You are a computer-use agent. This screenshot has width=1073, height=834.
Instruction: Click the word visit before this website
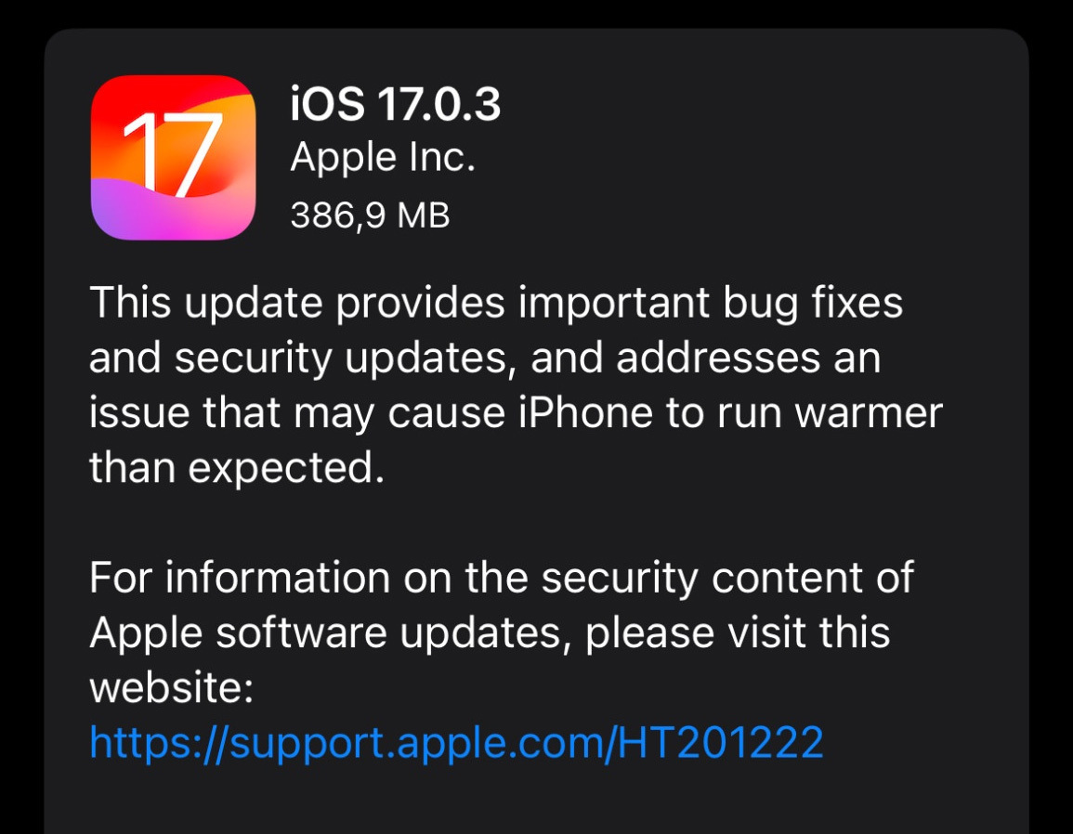pos(766,632)
